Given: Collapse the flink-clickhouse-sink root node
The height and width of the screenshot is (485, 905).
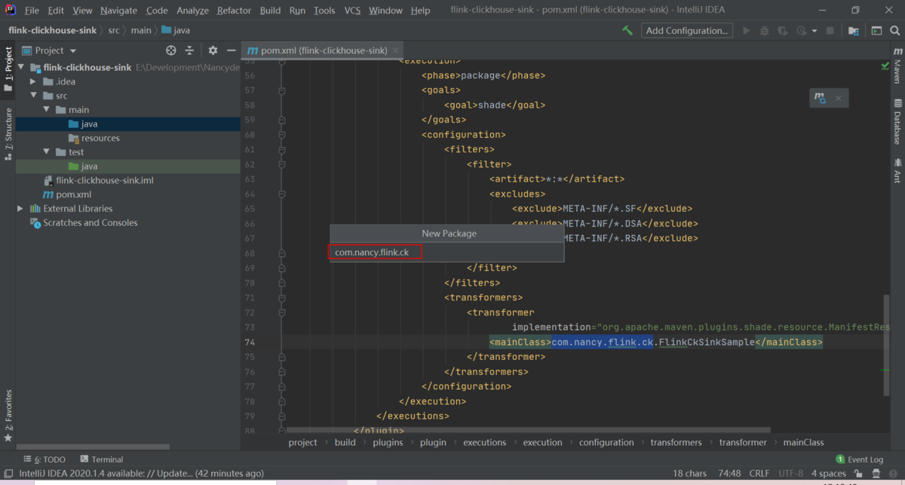Looking at the screenshot, I should tap(23, 67).
